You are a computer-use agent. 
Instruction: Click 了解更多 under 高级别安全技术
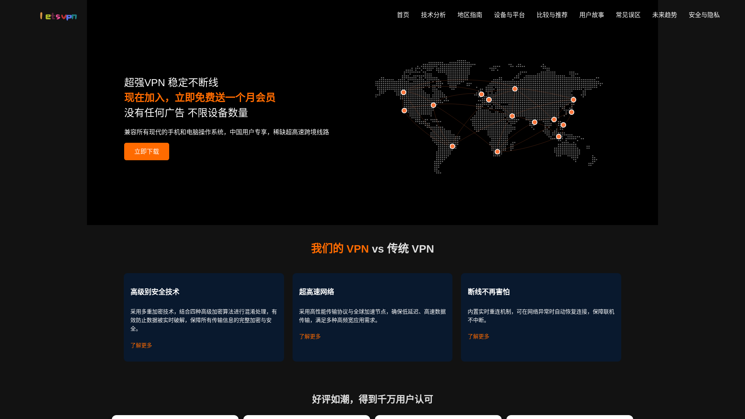click(x=141, y=345)
